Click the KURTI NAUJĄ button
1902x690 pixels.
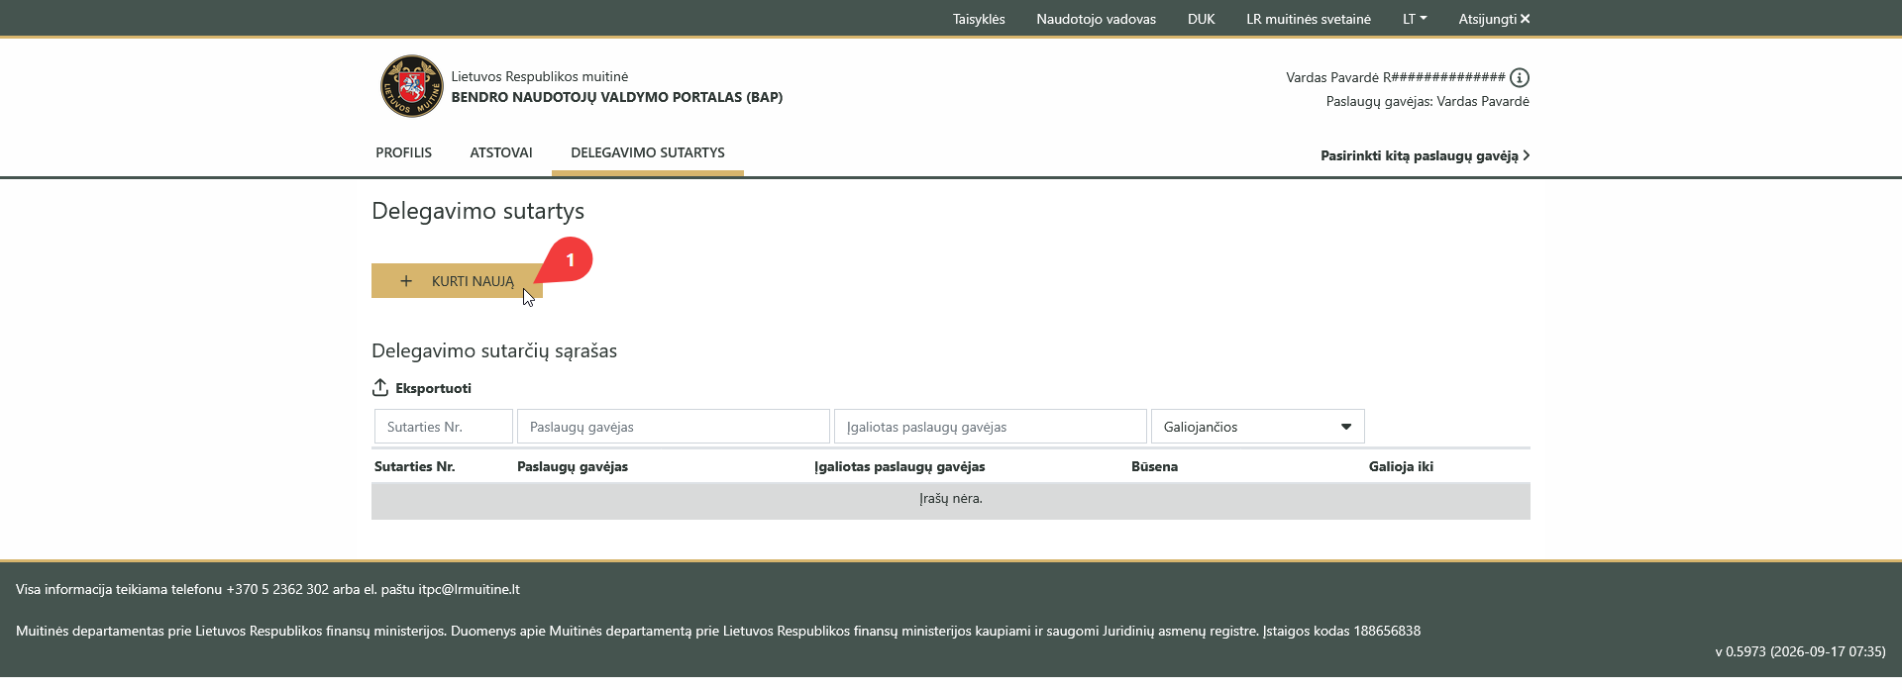(457, 281)
